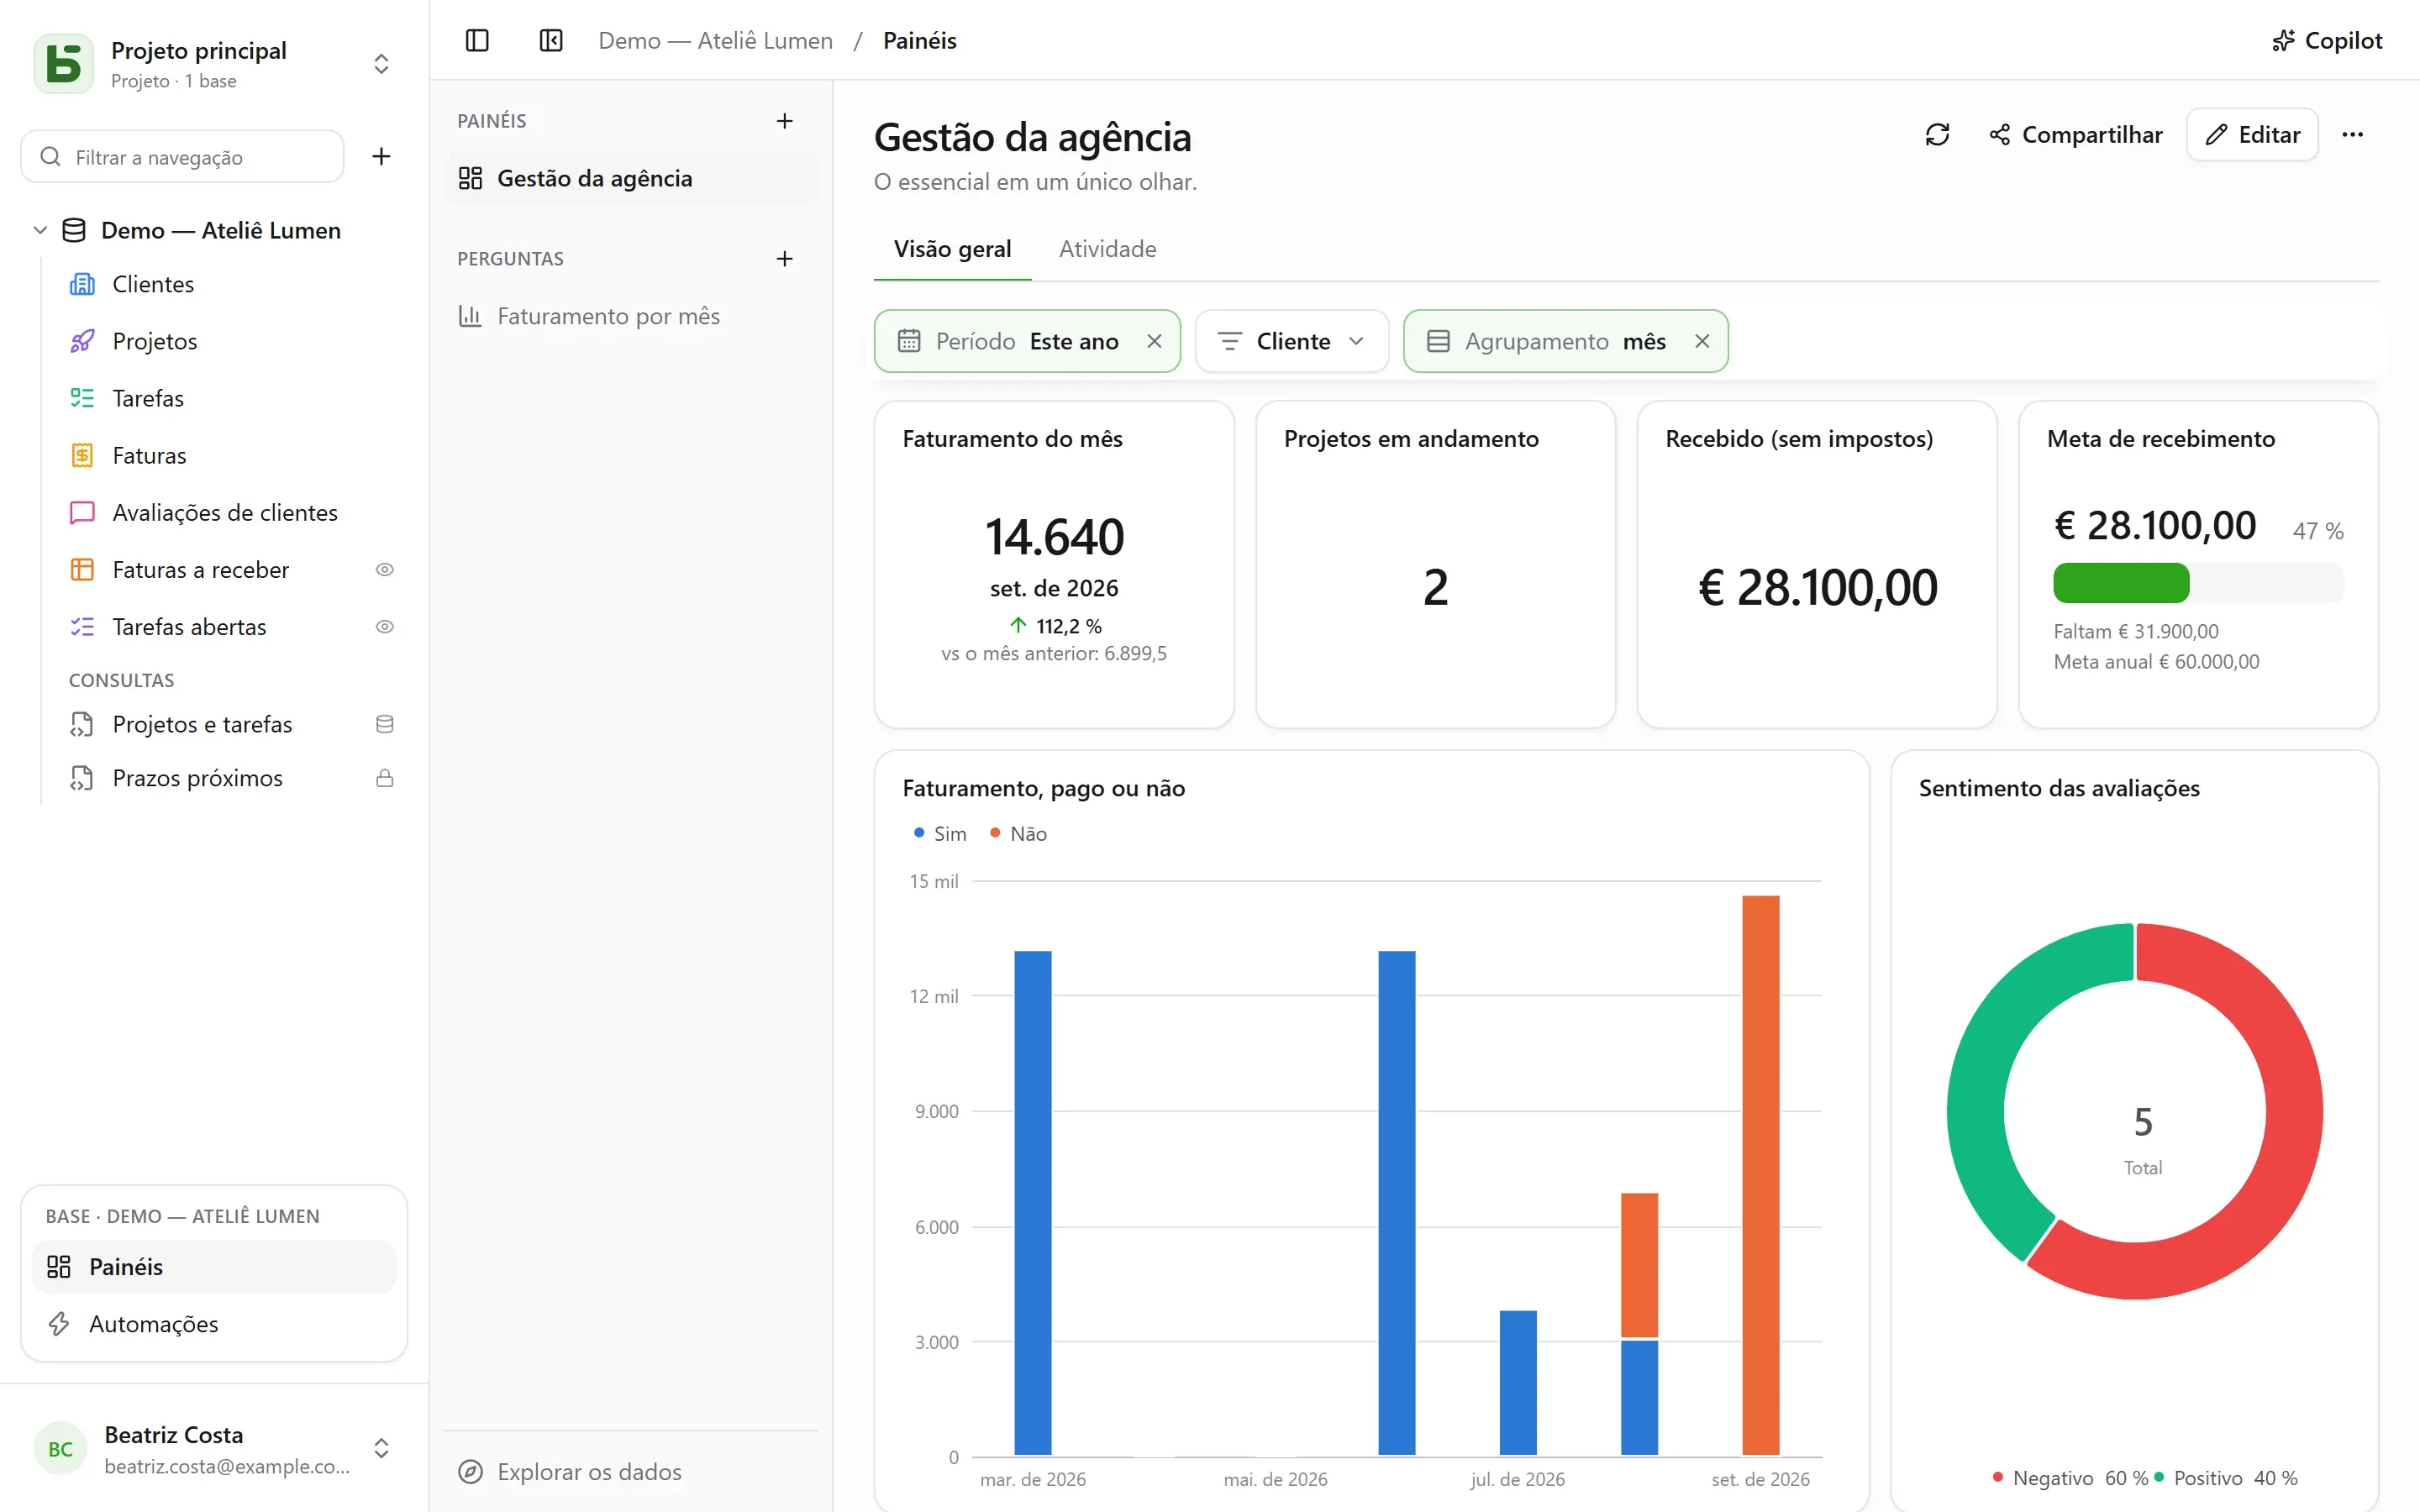Collapse the secondary panel icon
2420x1512 pixels.
[551, 40]
